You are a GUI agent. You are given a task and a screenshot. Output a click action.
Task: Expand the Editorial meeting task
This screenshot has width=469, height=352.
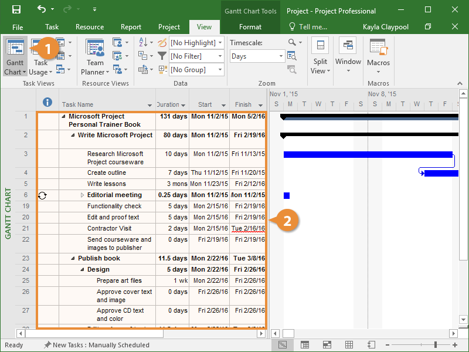click(82, 195)
